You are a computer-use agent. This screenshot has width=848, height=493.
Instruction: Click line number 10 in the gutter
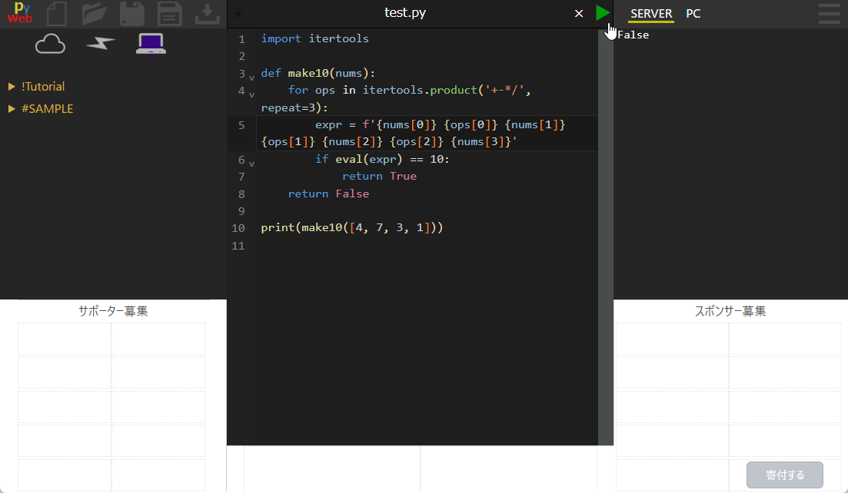point(238,228)
